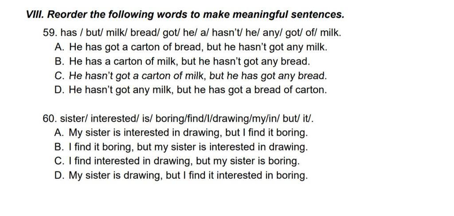
Task: Select option D 'My sister is drawing'
Action: coord(181,176)
